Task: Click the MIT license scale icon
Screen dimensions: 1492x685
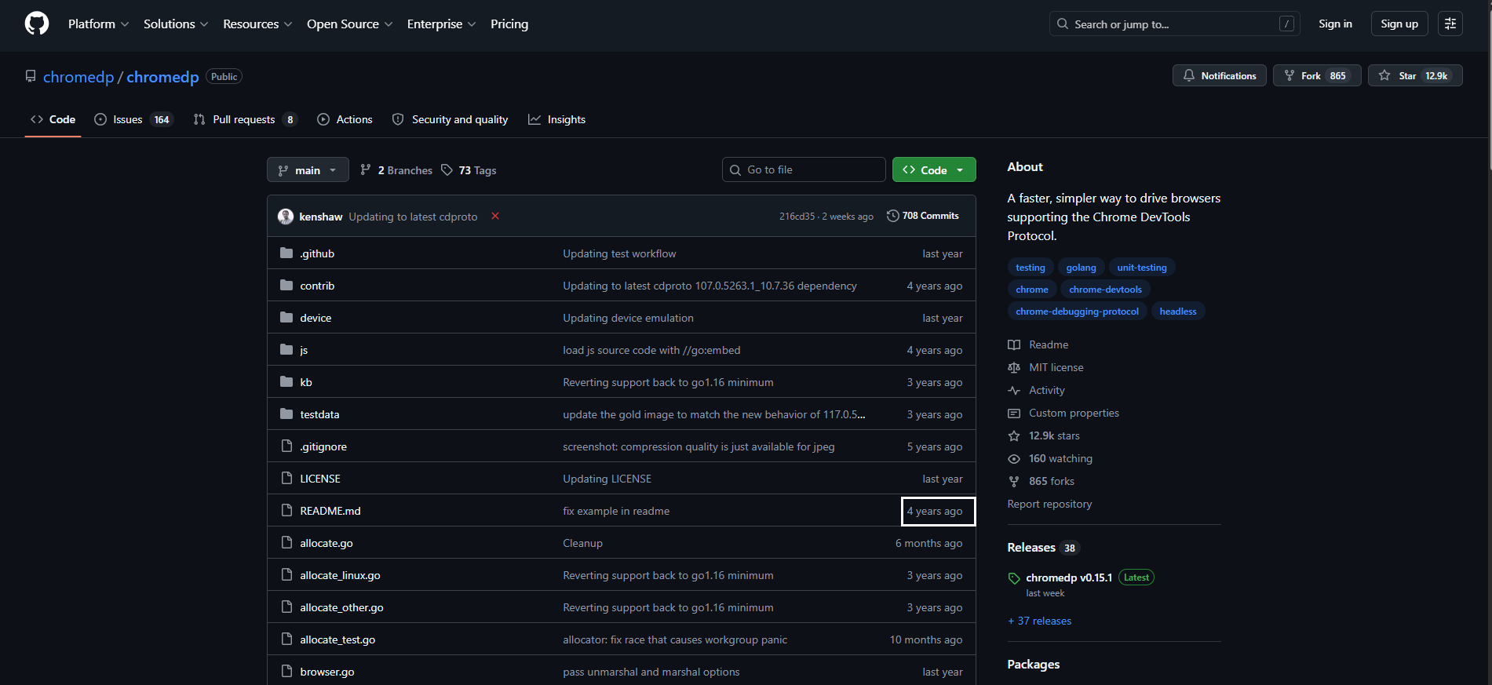Action: pos(1014,367)
